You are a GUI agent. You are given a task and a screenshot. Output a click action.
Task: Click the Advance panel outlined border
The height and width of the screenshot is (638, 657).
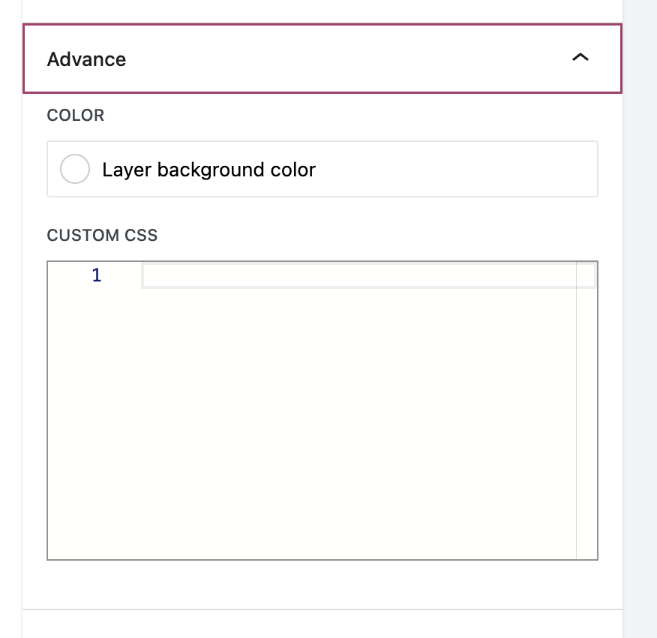(x=322, y=26)
